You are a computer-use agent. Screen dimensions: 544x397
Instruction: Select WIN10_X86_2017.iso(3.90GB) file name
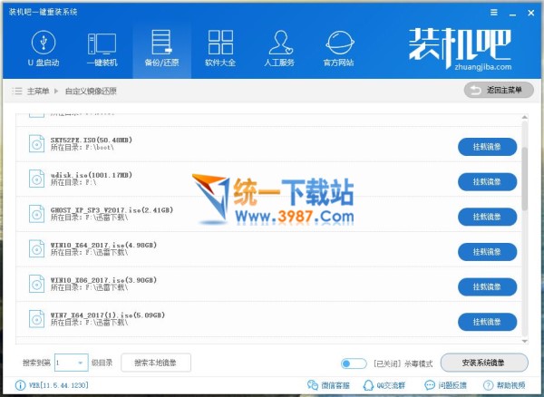coord(103,280)
